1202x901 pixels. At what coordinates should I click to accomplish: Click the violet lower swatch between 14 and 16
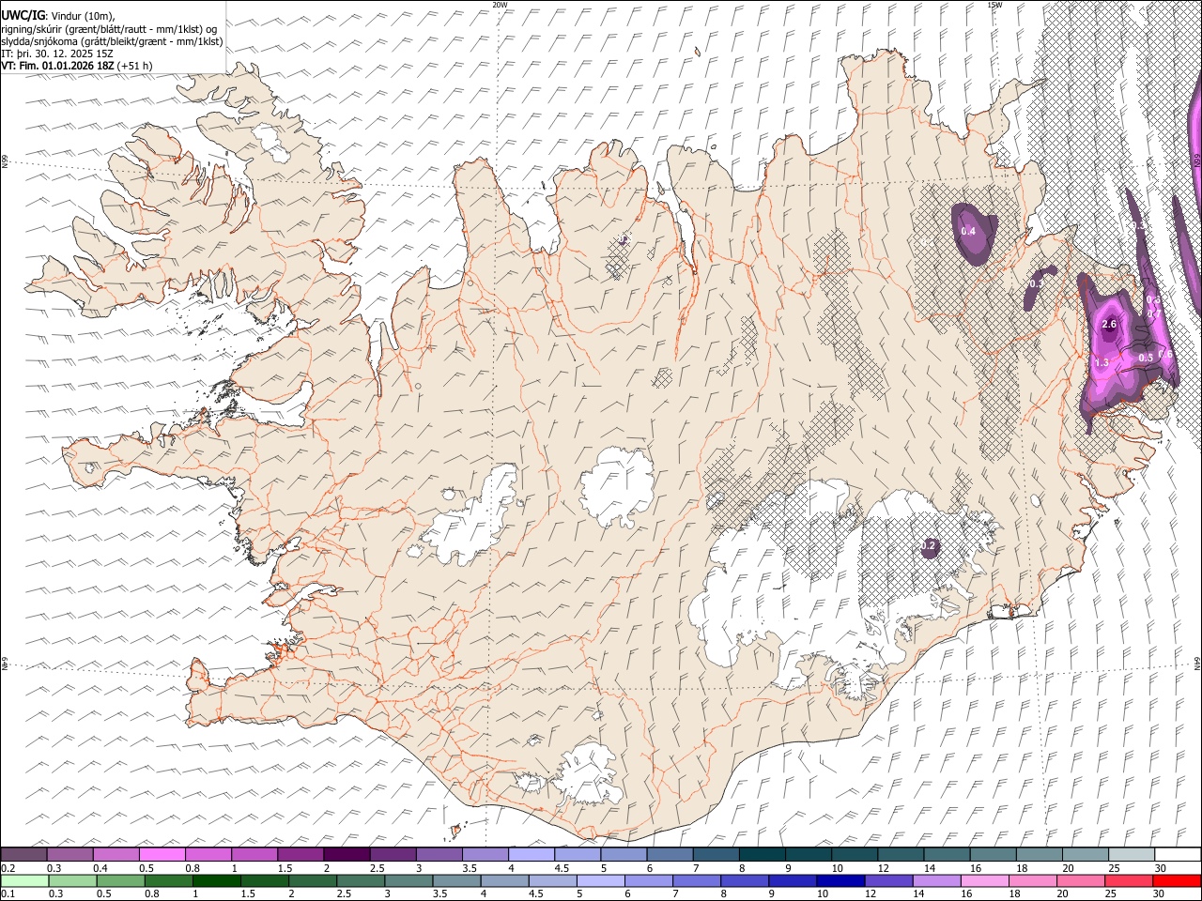coord(935,880)
